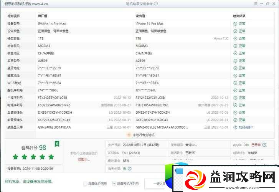This screenshot has height=192, width=279.
Task: Click the 正常 check icon for 电池序列号
Action: coord(235,105)
